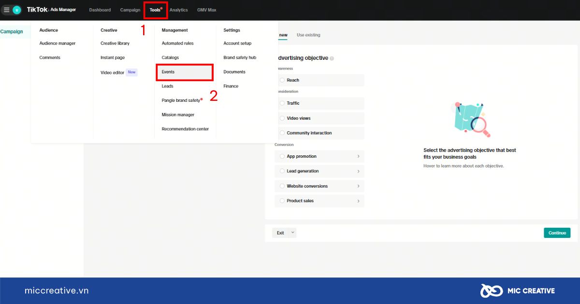The width and height of the screenshot is (580, 304).
Task: Click the Continue button
Action: pyautogui.click(x=557, y=233)
